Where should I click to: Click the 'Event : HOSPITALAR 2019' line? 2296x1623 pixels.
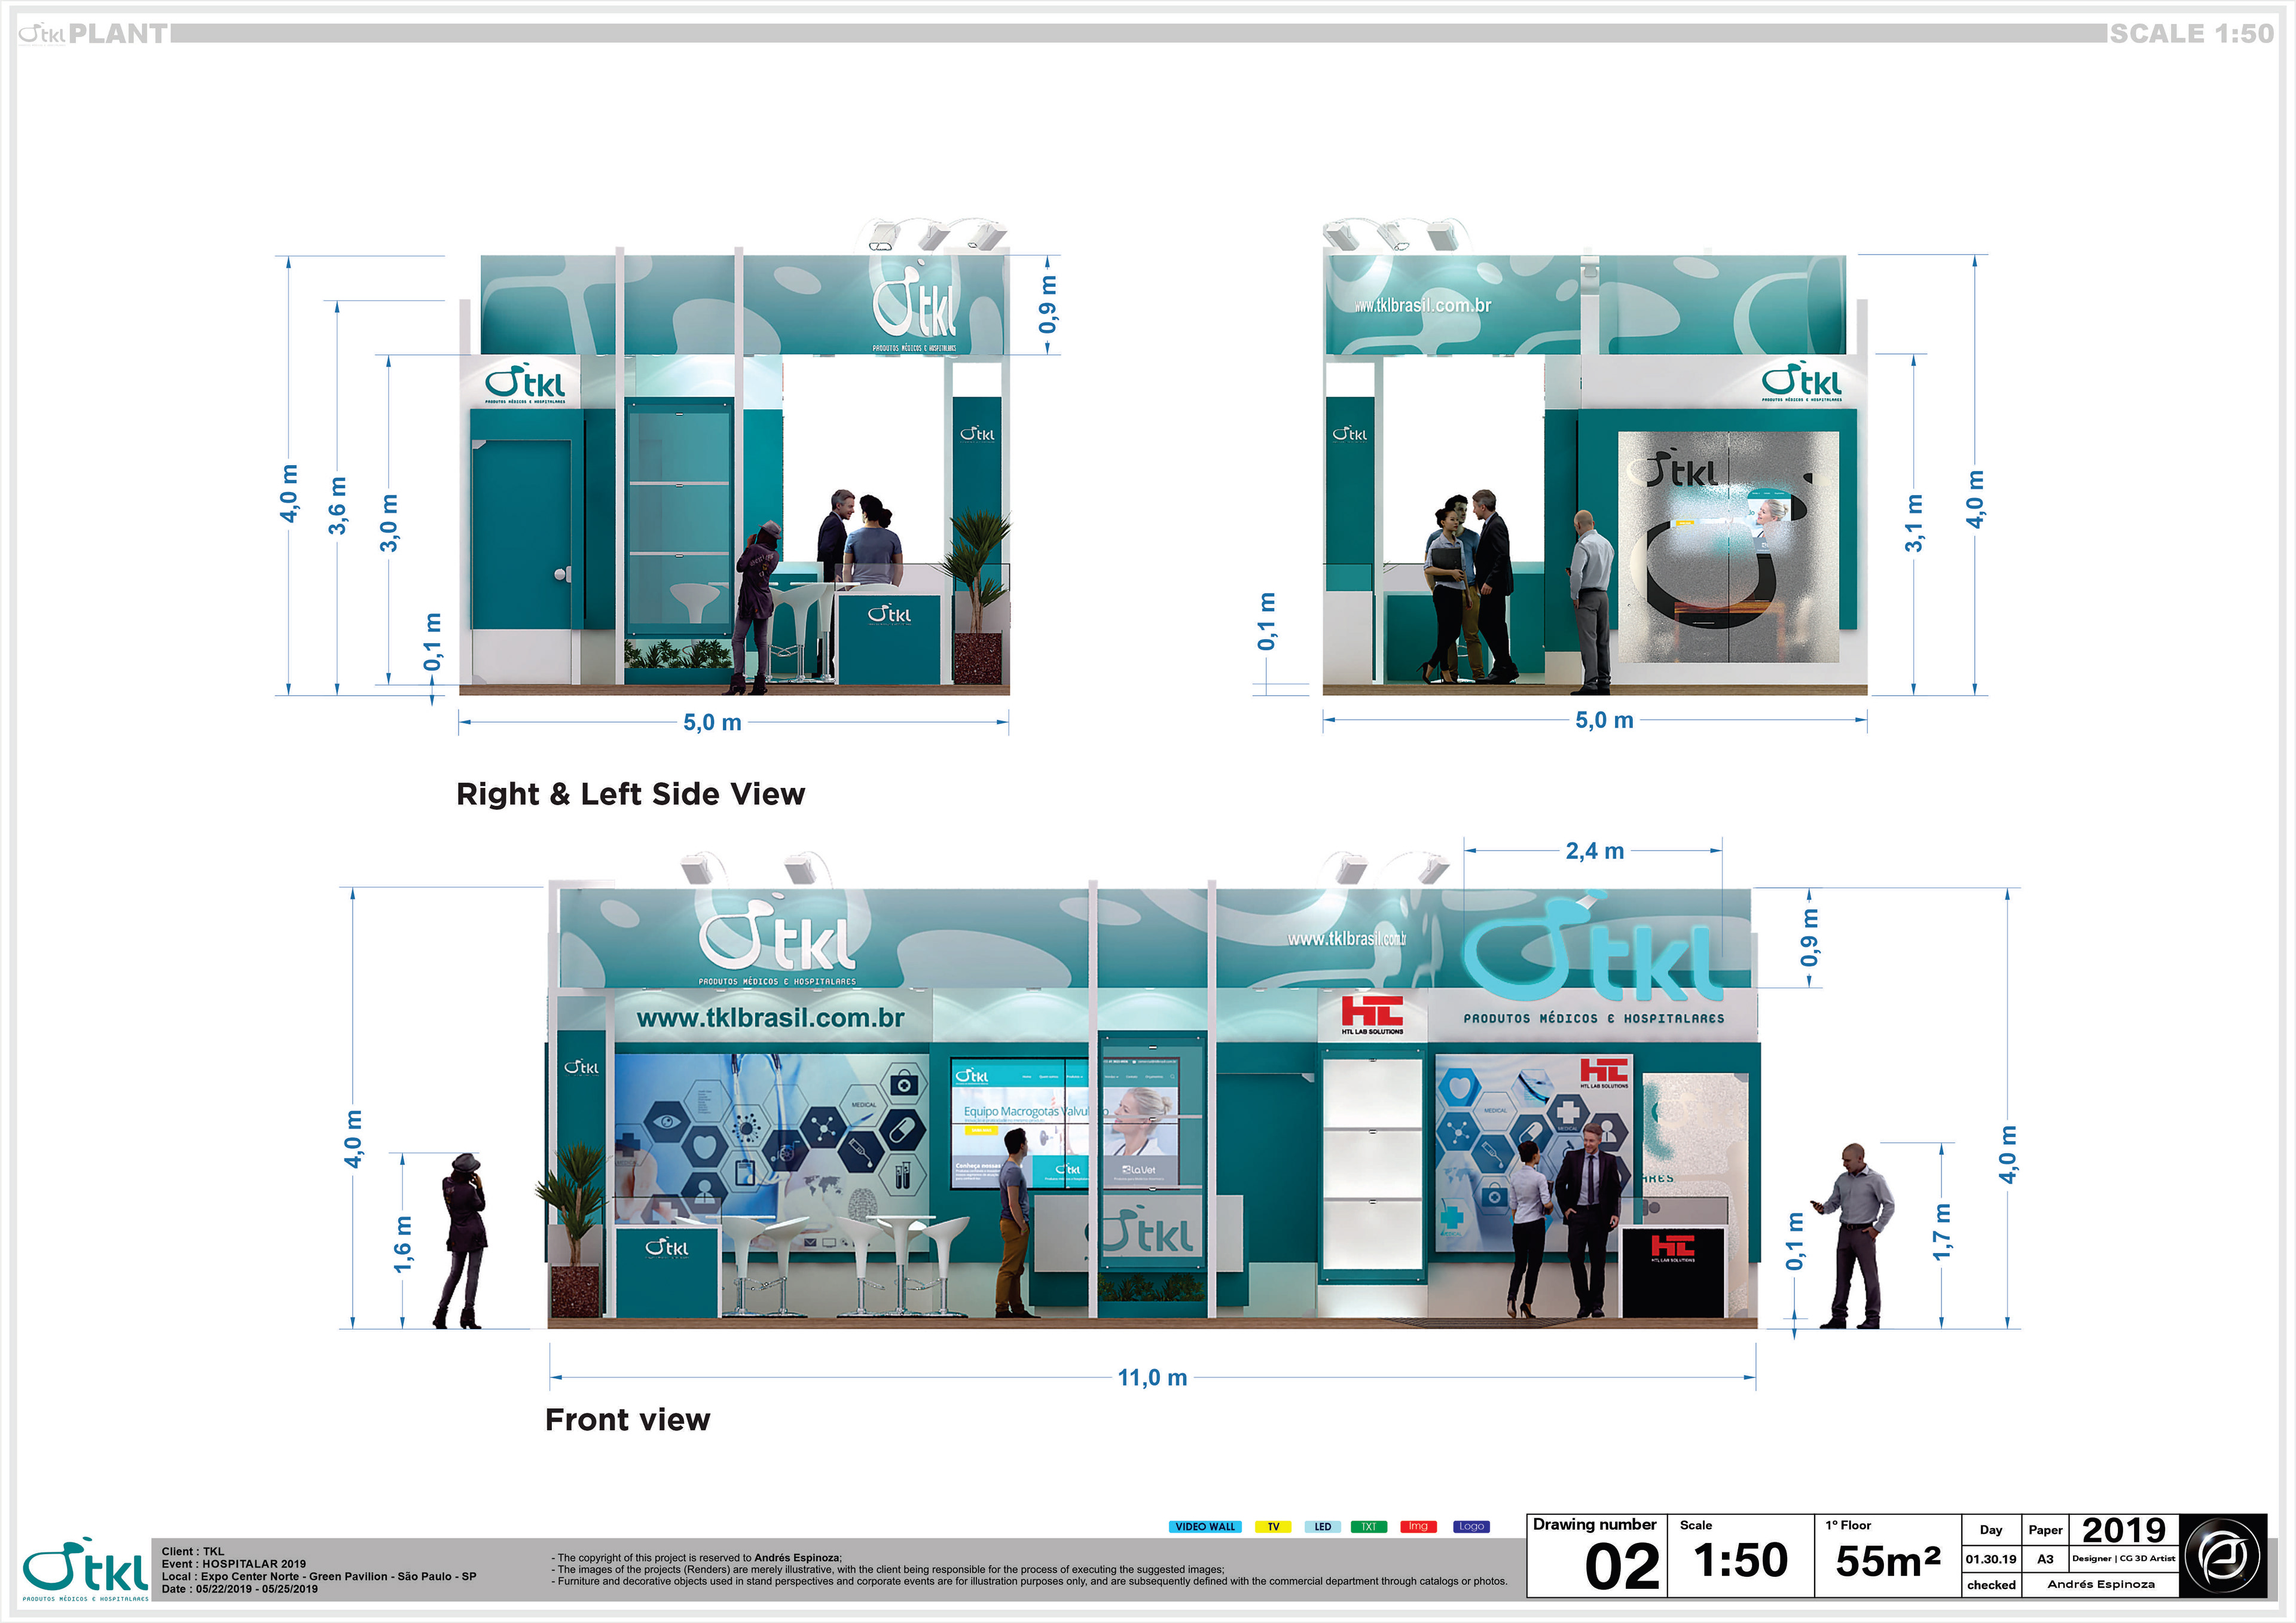pos(234,1564)
